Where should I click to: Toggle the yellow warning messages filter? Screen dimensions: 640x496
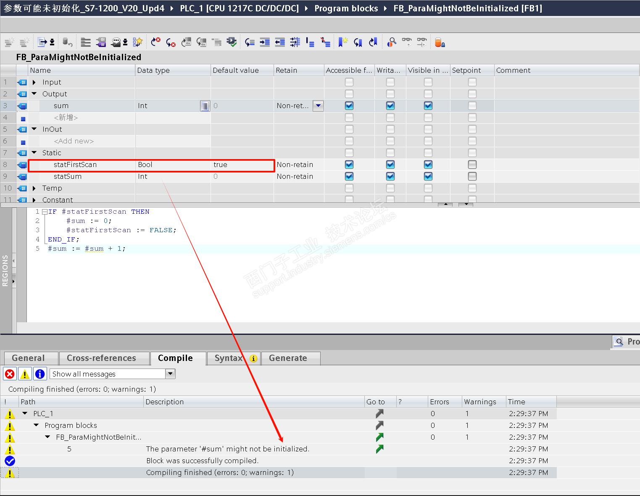(25, 374)
